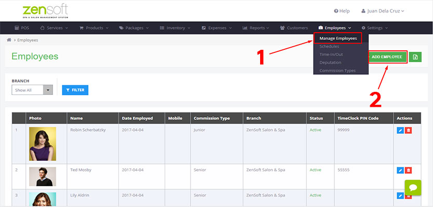Expand the Packages menu
This screenshot has width=433, height=207.
pyautogui.click(x=134, y=28)
